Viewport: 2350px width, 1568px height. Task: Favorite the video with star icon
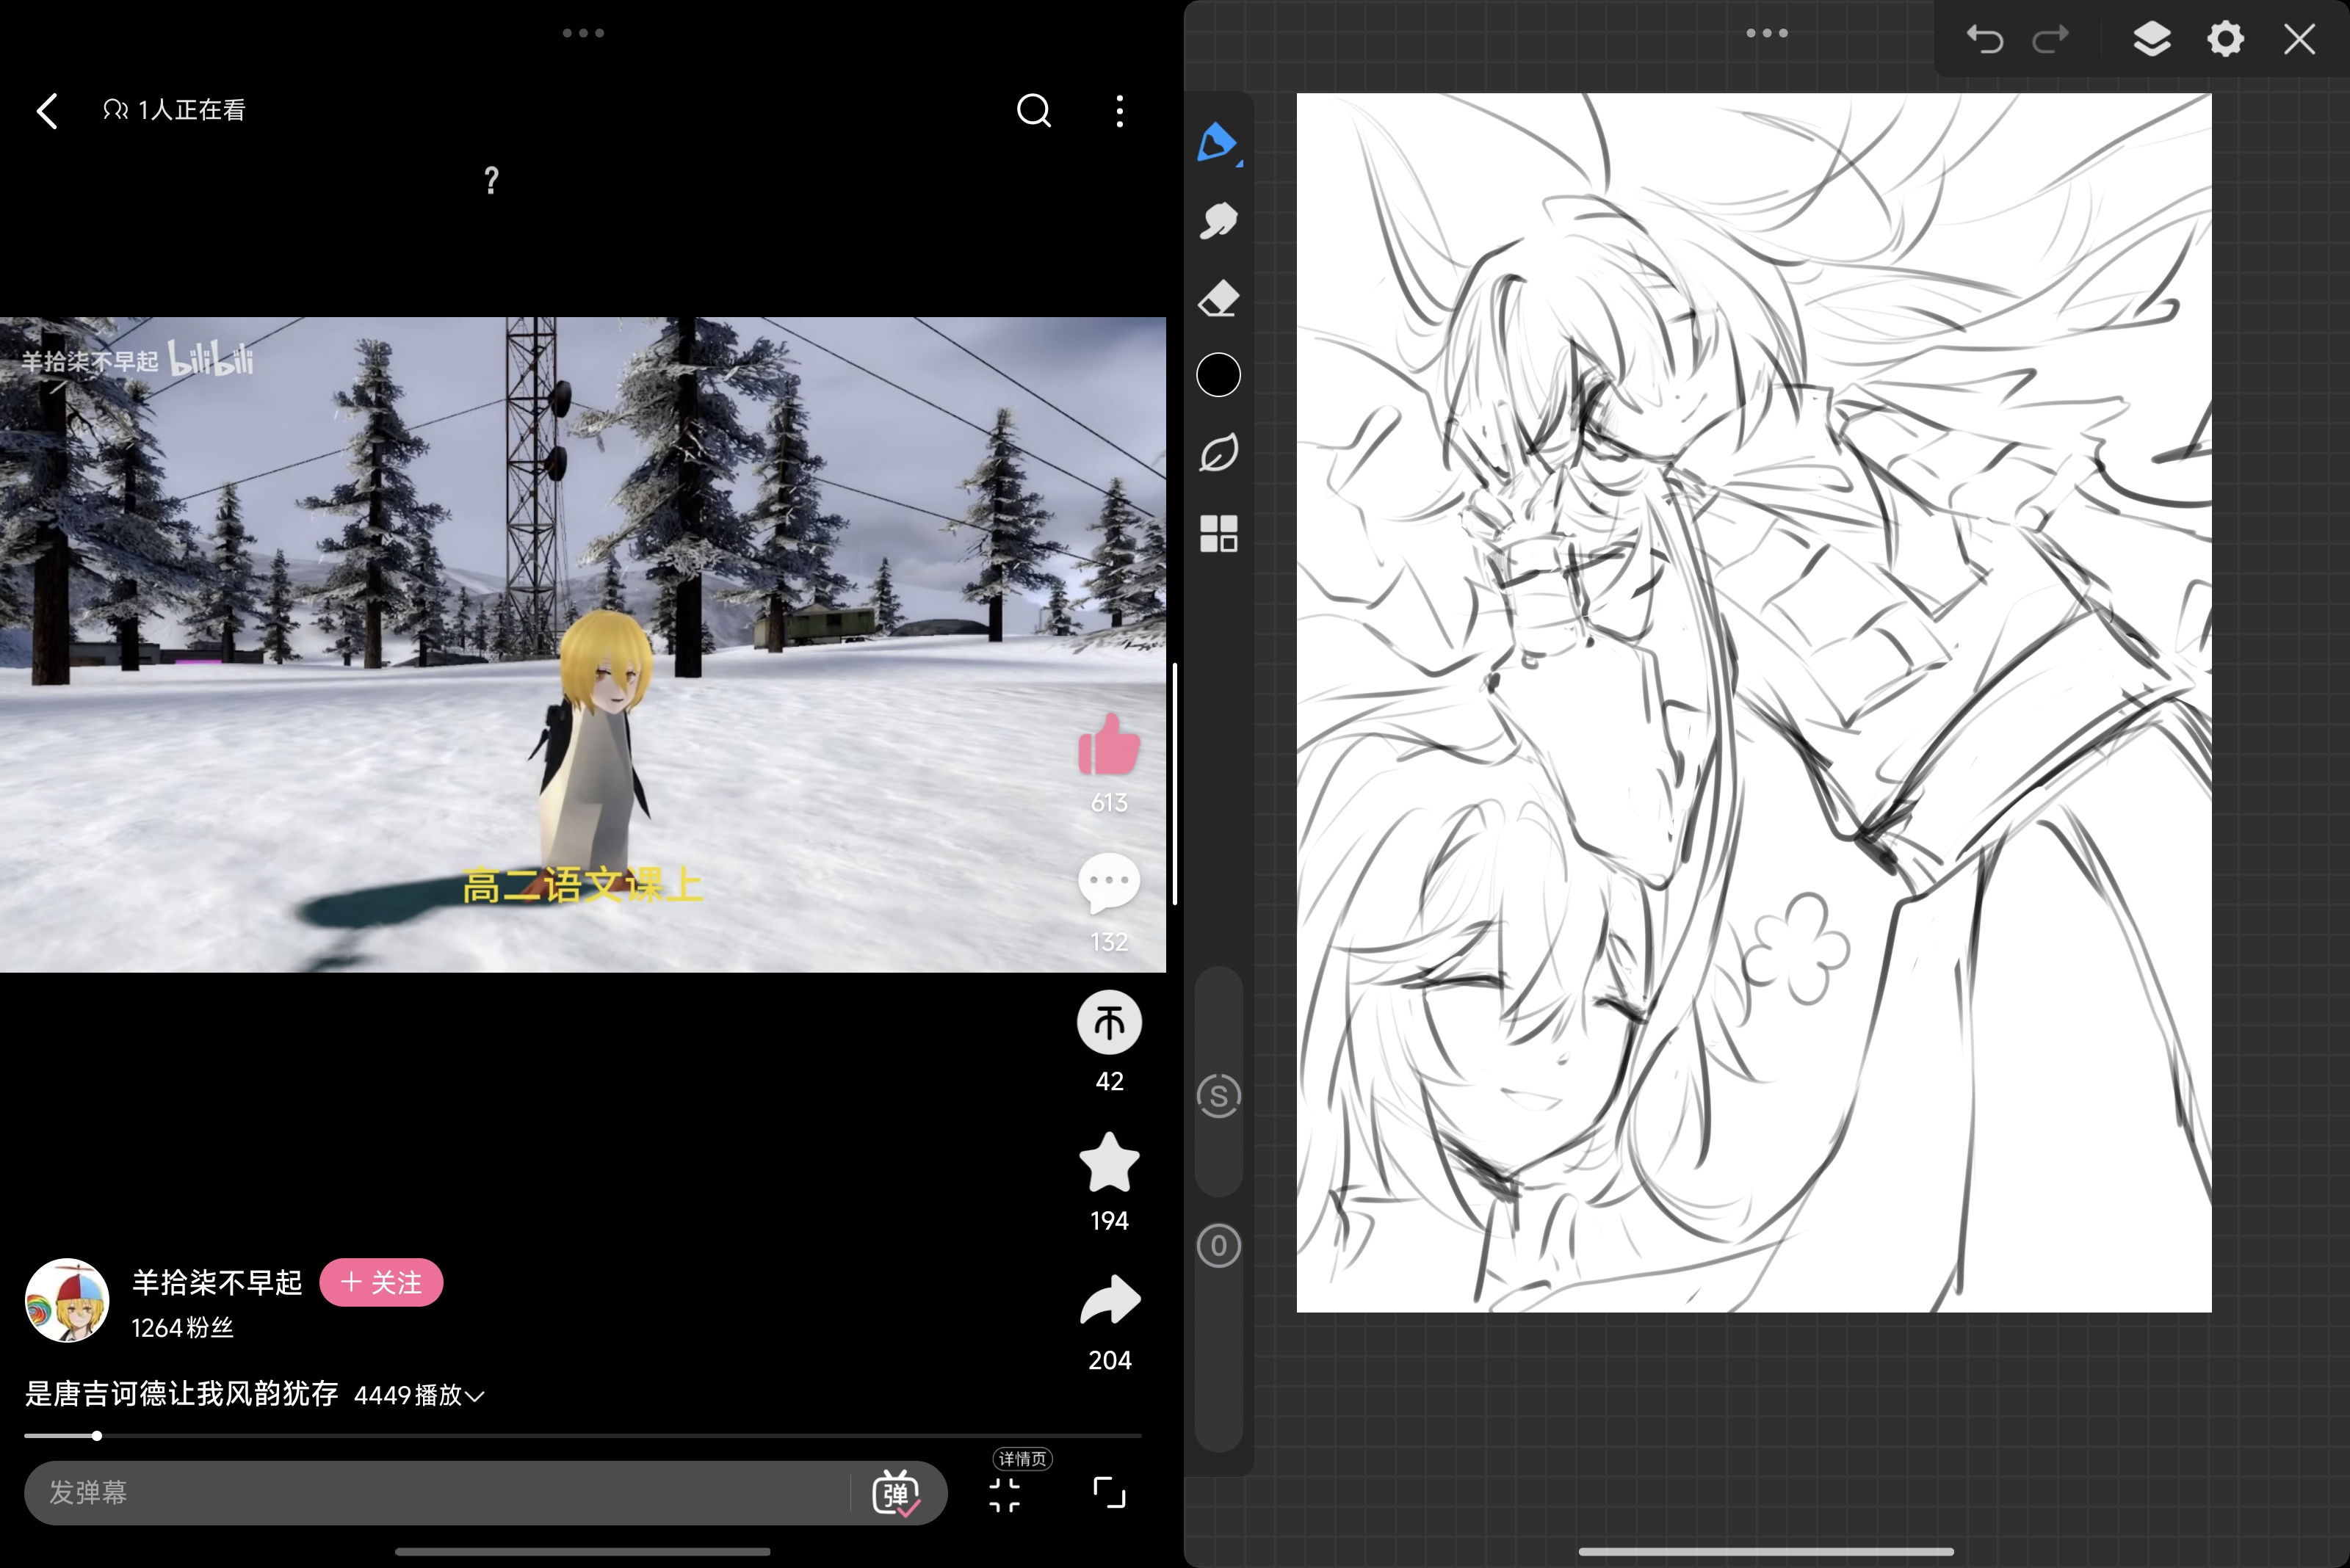coord(1108,1163)
